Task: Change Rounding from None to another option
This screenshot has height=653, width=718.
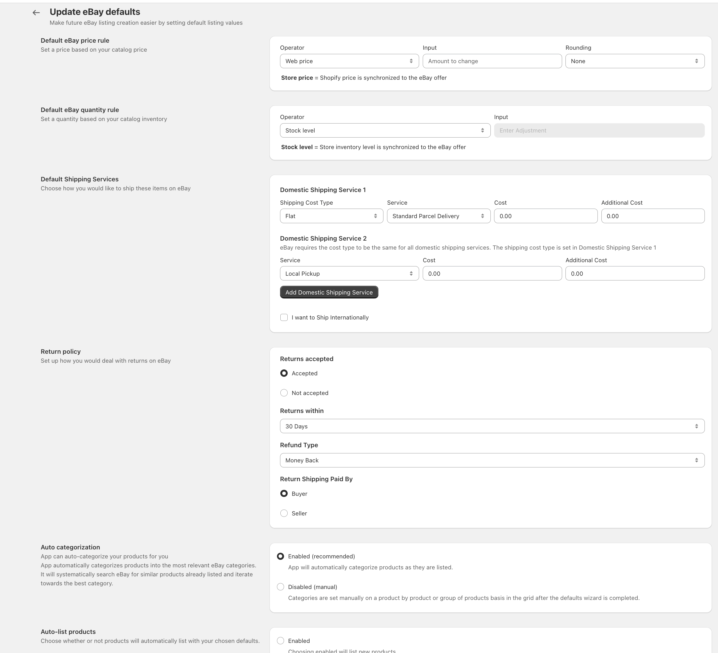Action: click(634, 61)
